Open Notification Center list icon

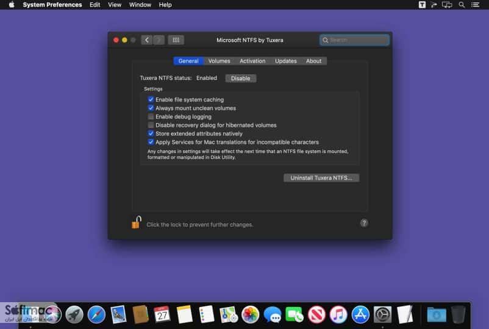[475, 5]
